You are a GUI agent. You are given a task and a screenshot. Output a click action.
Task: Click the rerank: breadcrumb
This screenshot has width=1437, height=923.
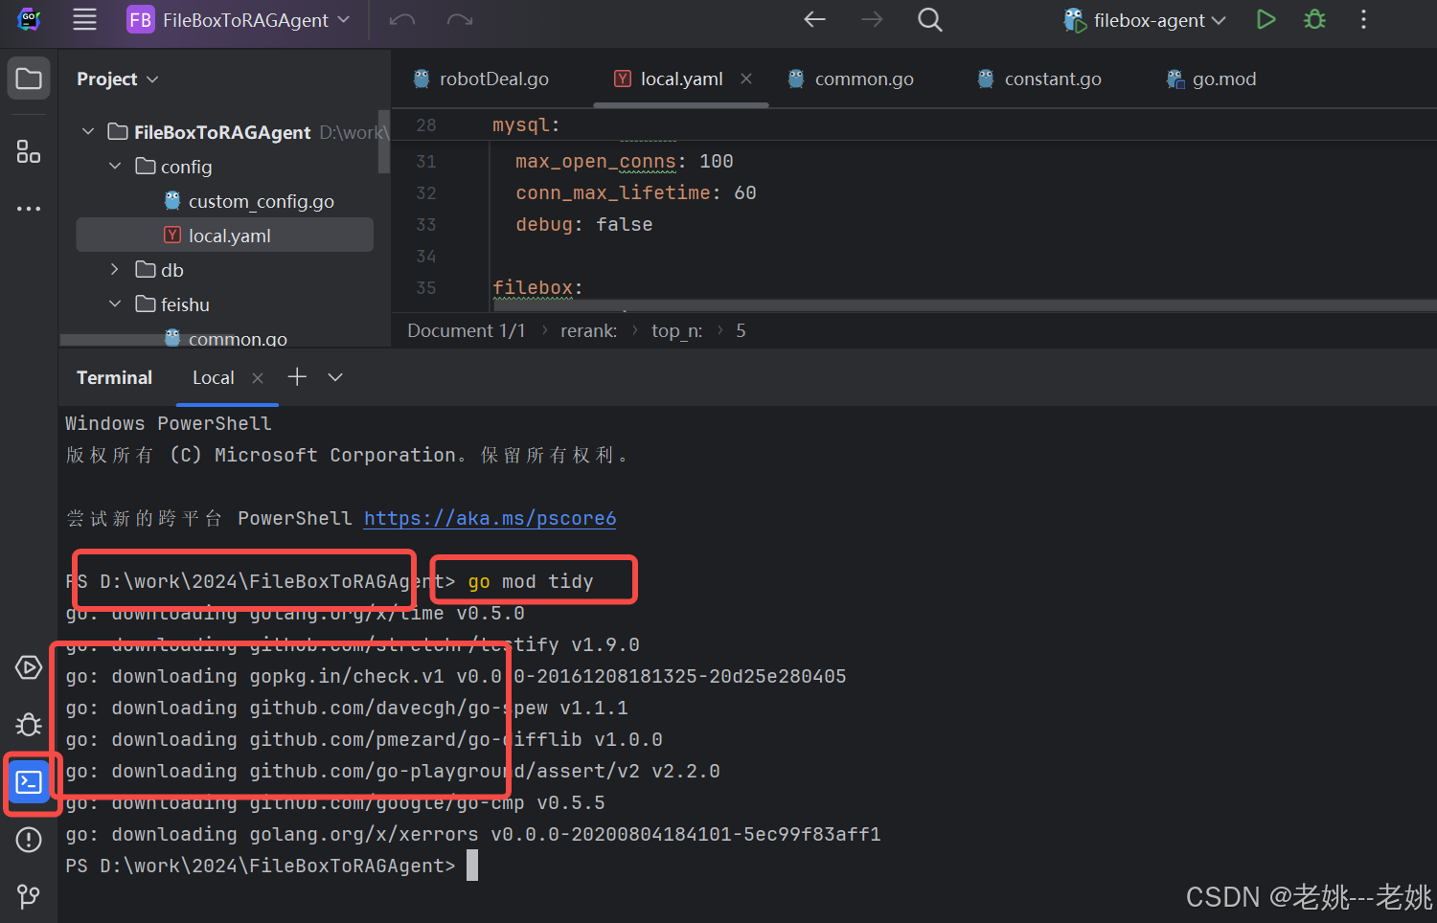coord(589,330)
